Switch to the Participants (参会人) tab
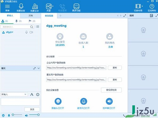 point(10,16)
